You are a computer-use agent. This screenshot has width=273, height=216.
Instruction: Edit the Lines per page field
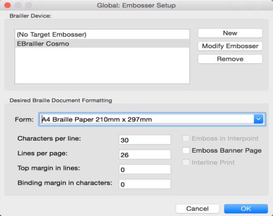[145, 155]
